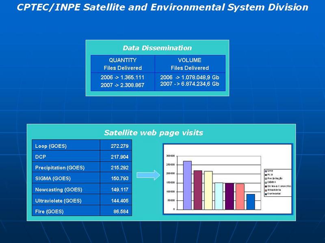325x243 pixels.
Task: Select the Data Dissemination heading
Action: point(157,48)
